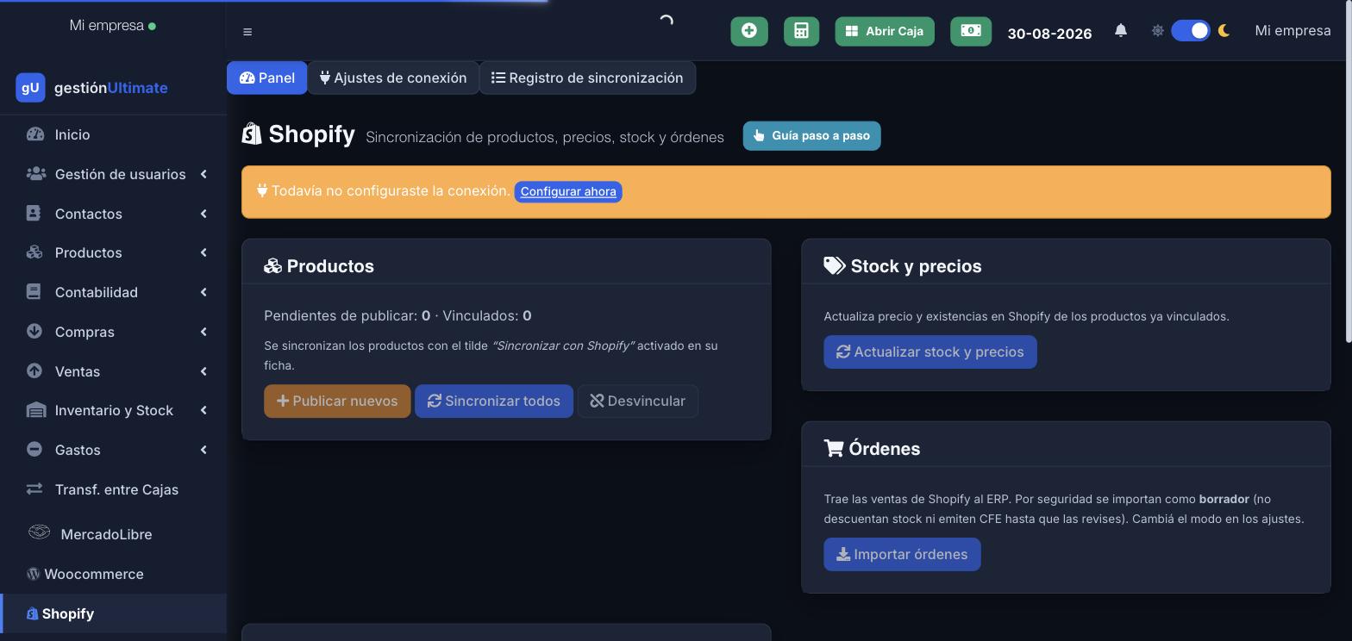Click the moon dark-mode icon
Image resolution: width=1352 pixels, height=641 pixels.
(1224, 31)
